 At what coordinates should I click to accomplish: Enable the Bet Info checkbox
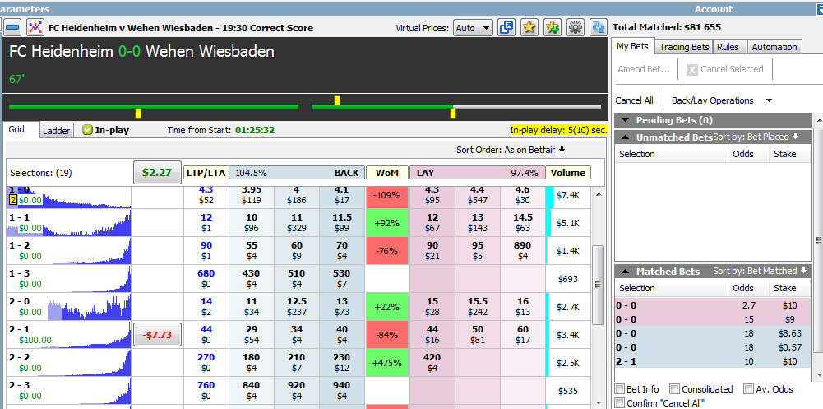[620, 389]
